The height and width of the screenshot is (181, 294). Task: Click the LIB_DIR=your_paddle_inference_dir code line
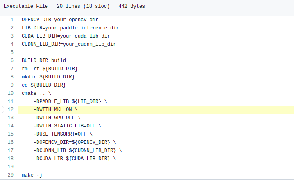coord(70,28)
